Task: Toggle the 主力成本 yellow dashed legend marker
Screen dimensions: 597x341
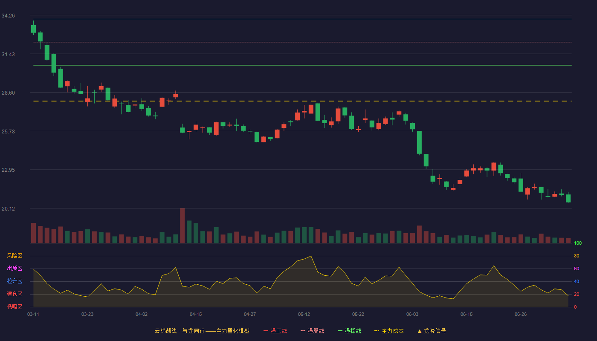Action: coord(377,331)
